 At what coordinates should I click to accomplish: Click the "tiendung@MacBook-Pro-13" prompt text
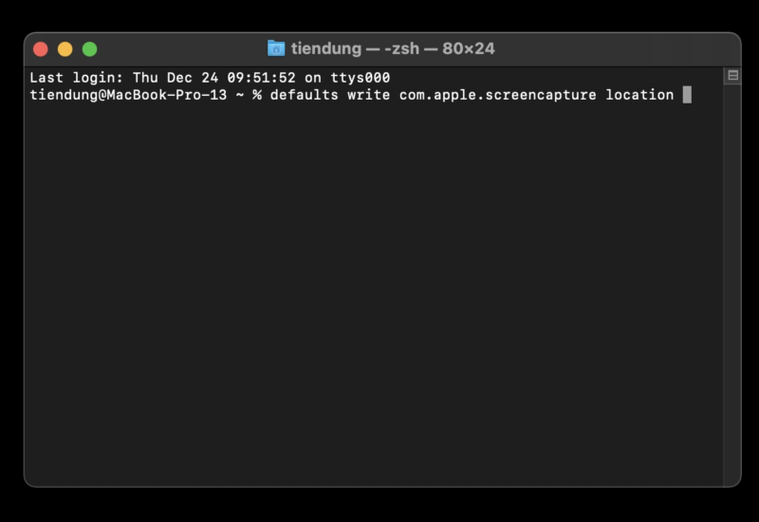pos(128,95)
